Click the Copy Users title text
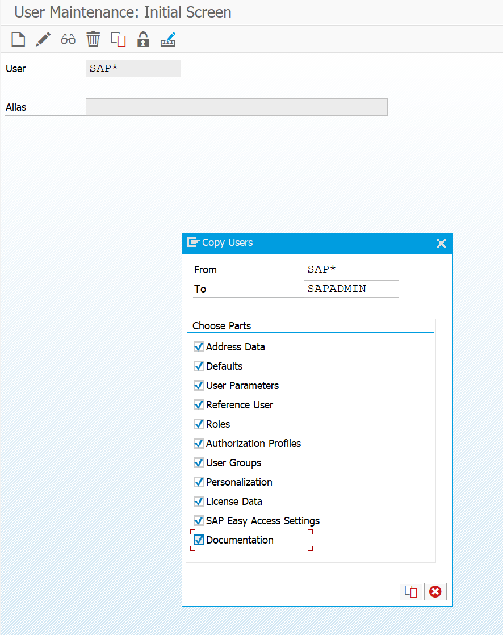 (x=228, y=243)
